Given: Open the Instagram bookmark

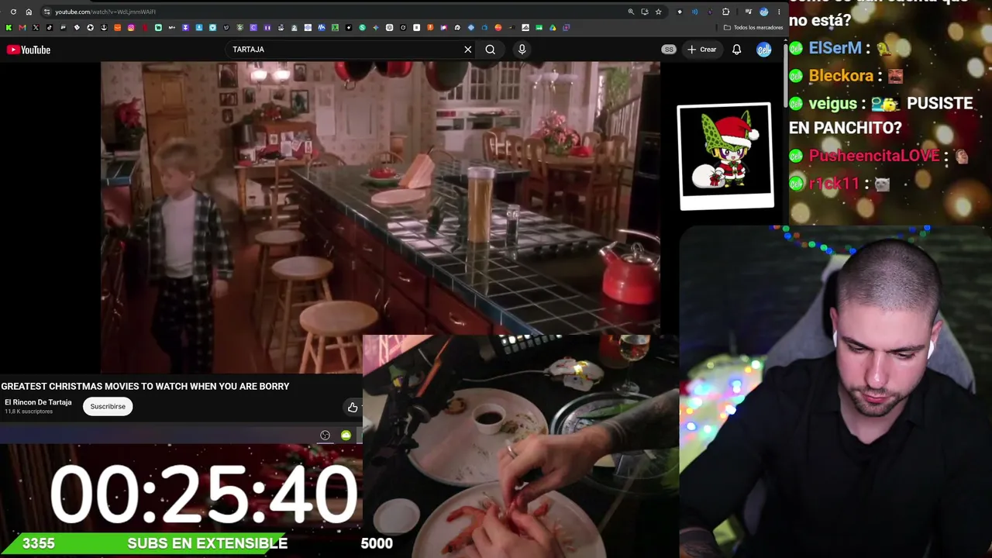Looking at the screenshot, I should click(x=131, y=28).
